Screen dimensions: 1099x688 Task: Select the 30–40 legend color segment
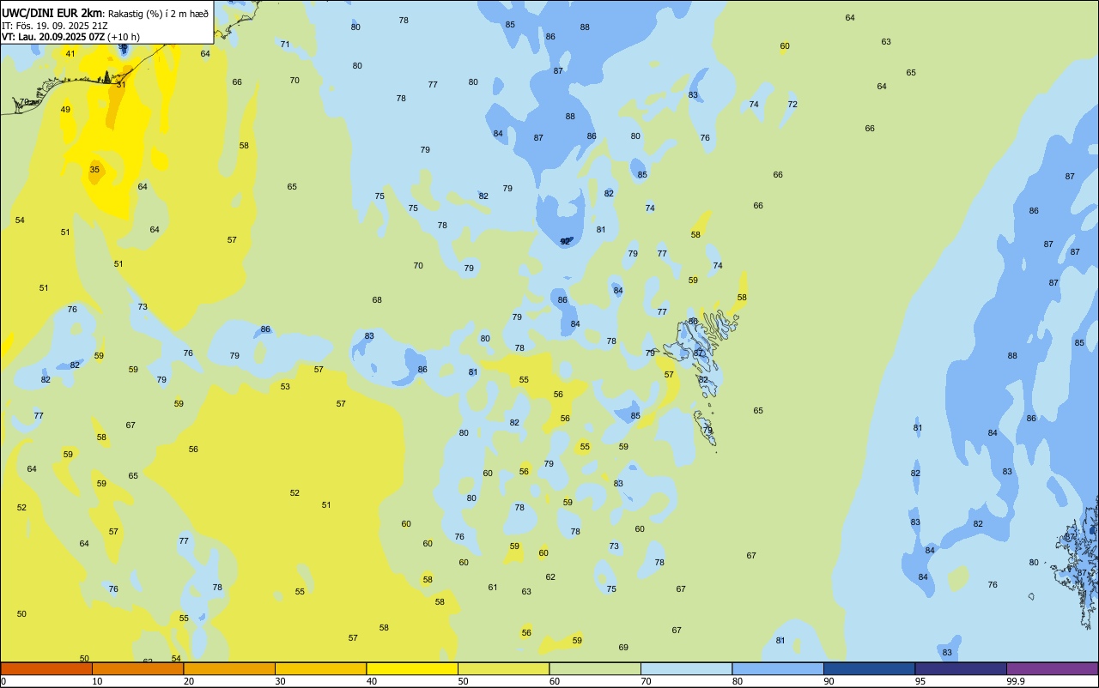coord(320,668)
